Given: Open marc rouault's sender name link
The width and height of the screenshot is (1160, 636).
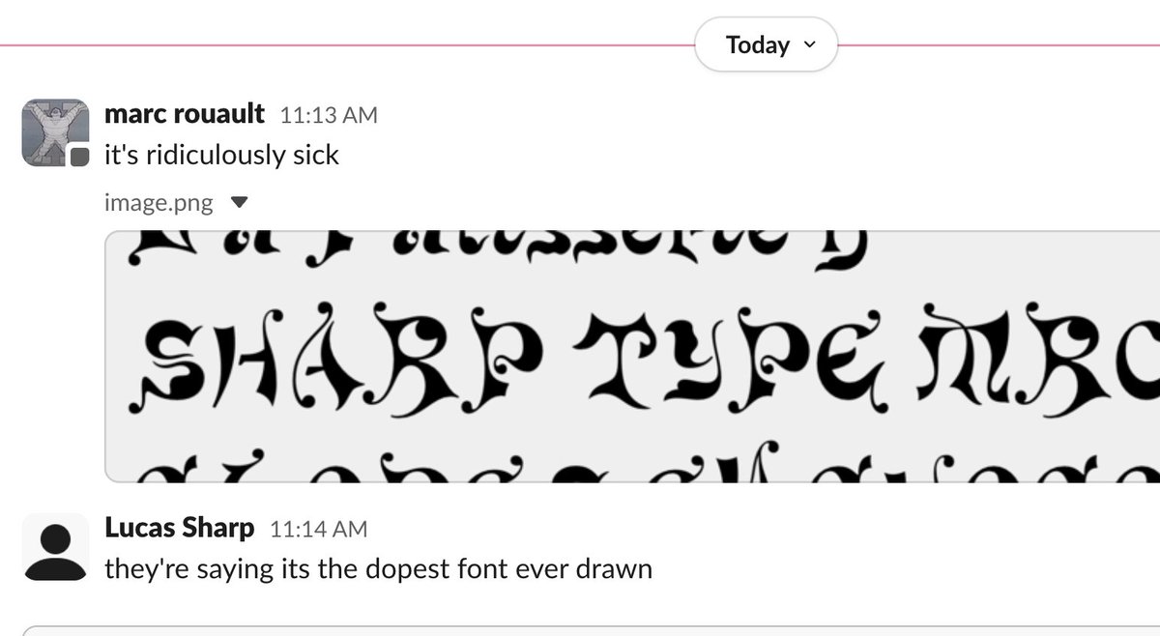Looking at the screenshot, I should [x=184, y=114].
